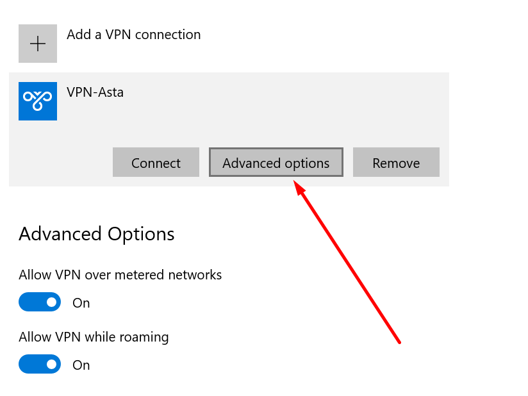Click the white knob of metered networks switch

[x=51, y=302]
